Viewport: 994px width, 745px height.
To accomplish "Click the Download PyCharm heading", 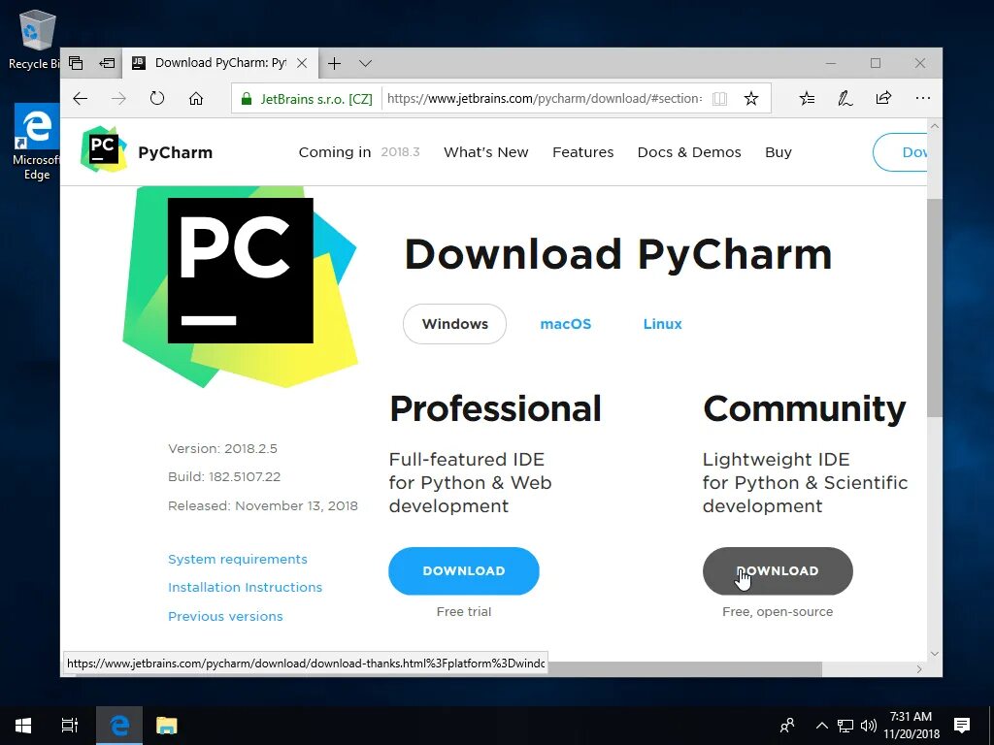I will click(x=618, y=254).
